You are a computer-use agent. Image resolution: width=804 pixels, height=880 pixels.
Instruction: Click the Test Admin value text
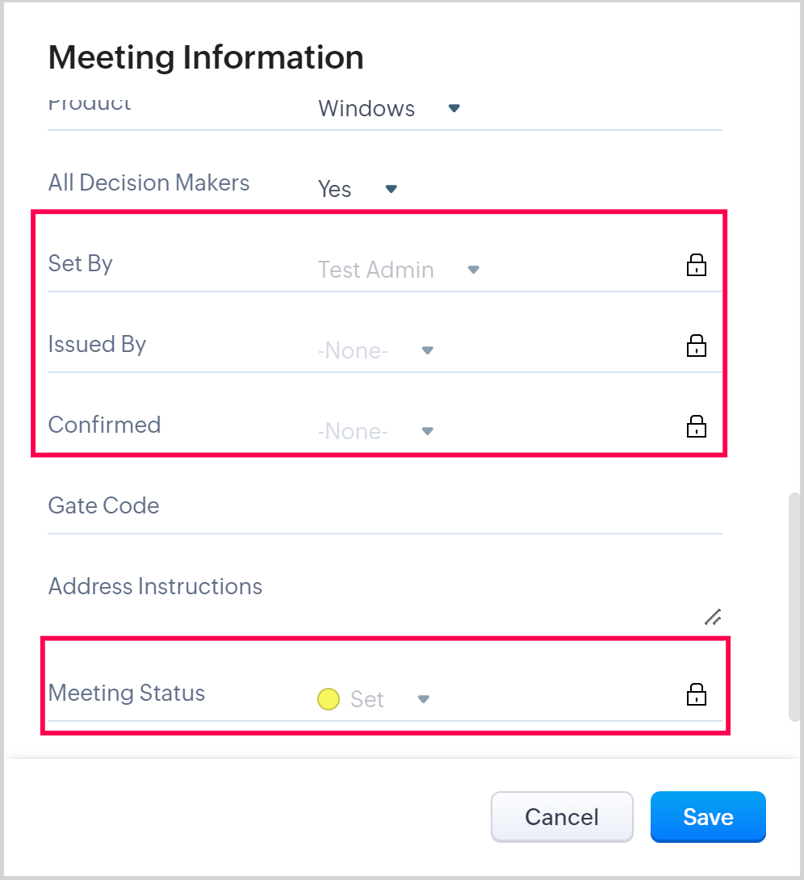(376, 270)
